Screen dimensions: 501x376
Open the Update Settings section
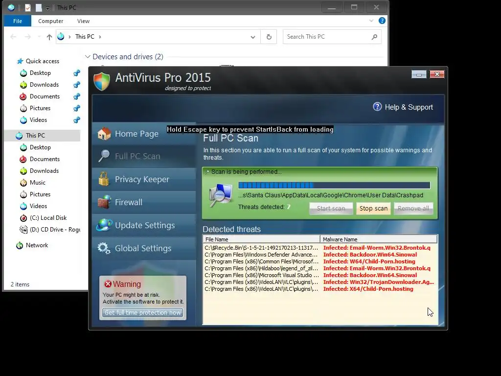pyautogui.click(x=144, y=225)
